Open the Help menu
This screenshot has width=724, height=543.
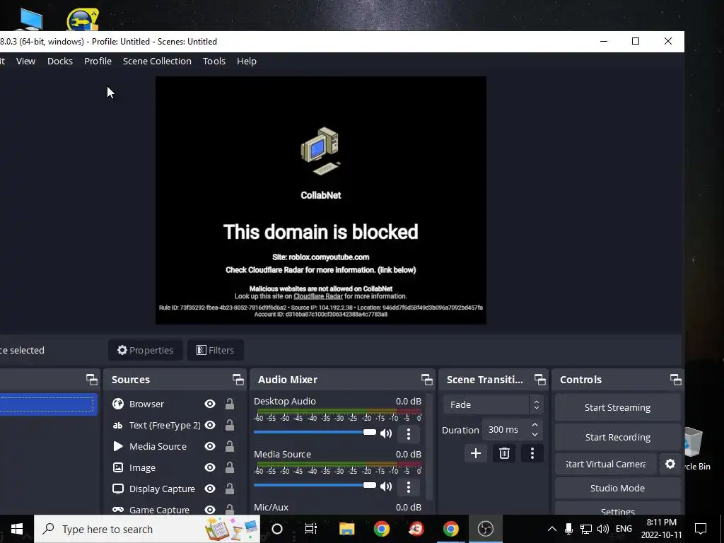pos(247,61)
